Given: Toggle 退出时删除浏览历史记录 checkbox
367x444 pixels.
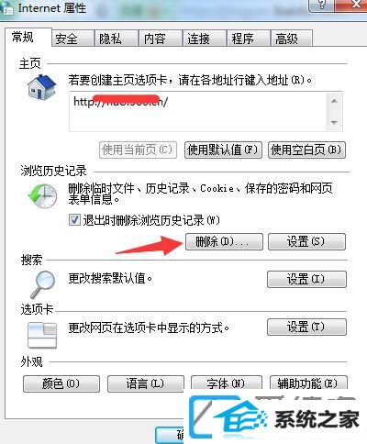Looking at the screenshot, I should tap(74, 220).
